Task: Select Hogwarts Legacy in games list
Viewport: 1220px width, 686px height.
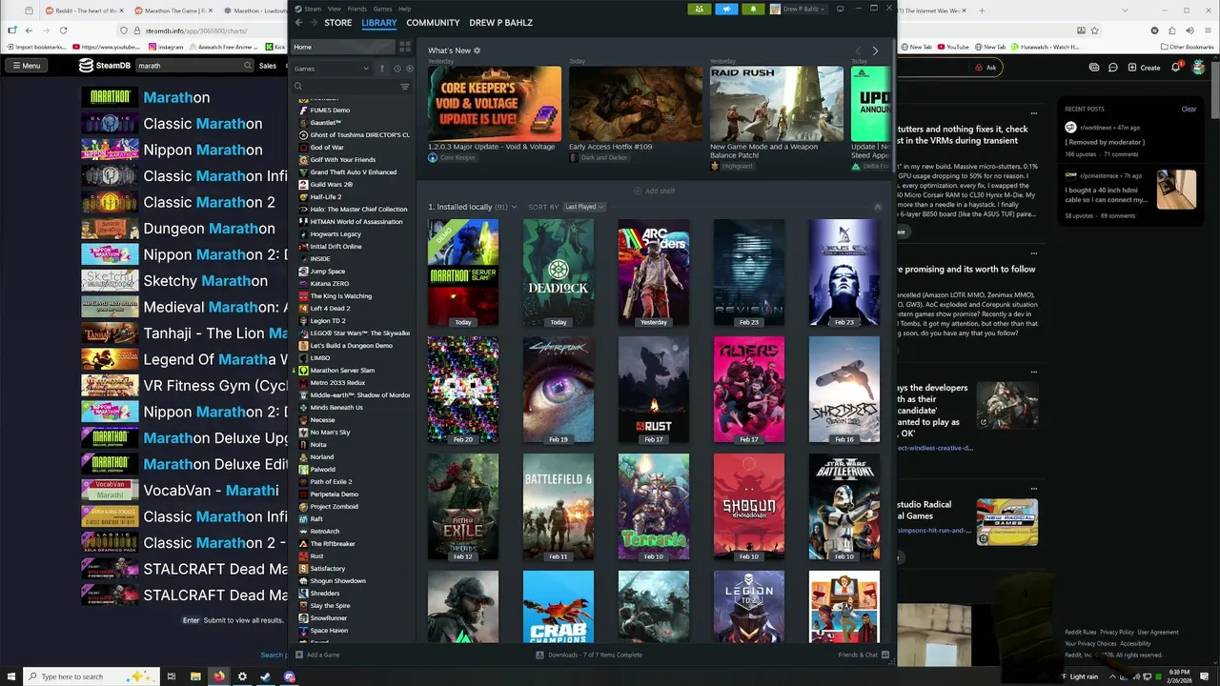Action: [x=354, y=233]
